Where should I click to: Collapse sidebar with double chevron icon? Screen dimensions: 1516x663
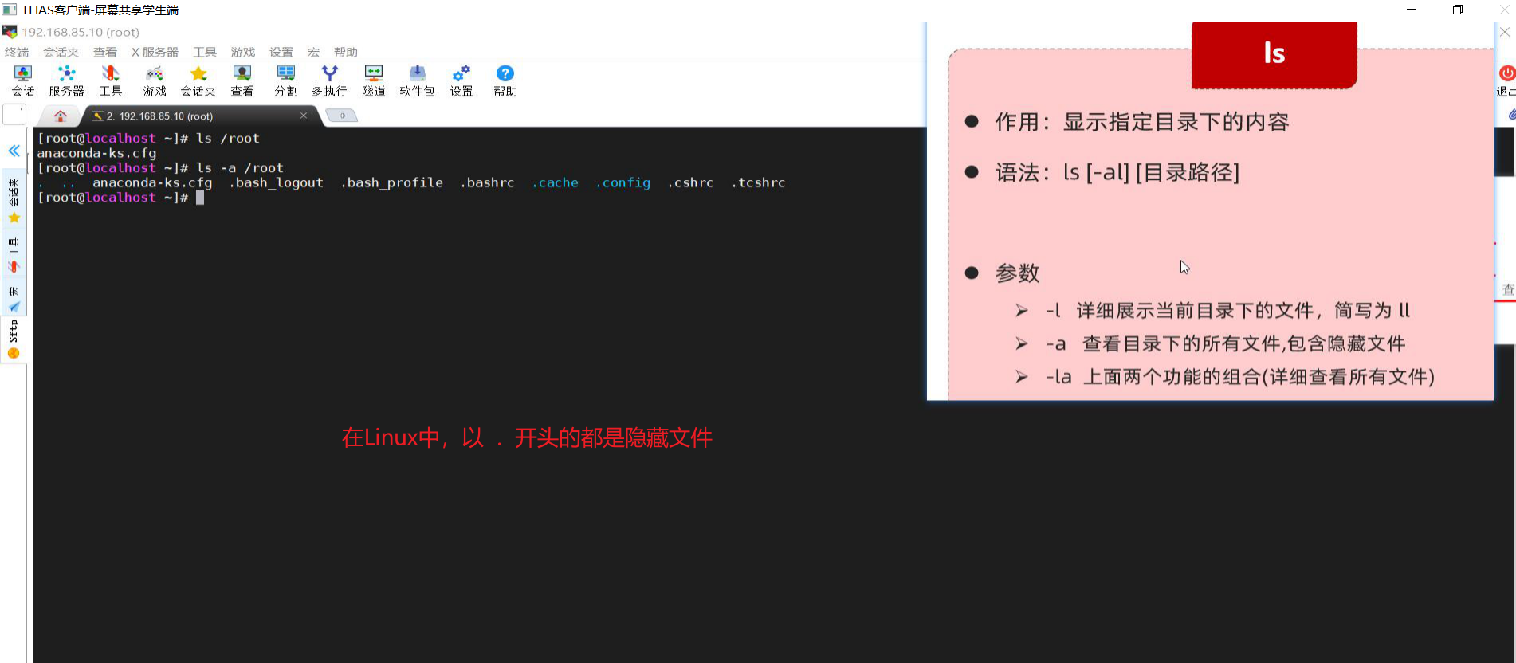pos(14,151)
